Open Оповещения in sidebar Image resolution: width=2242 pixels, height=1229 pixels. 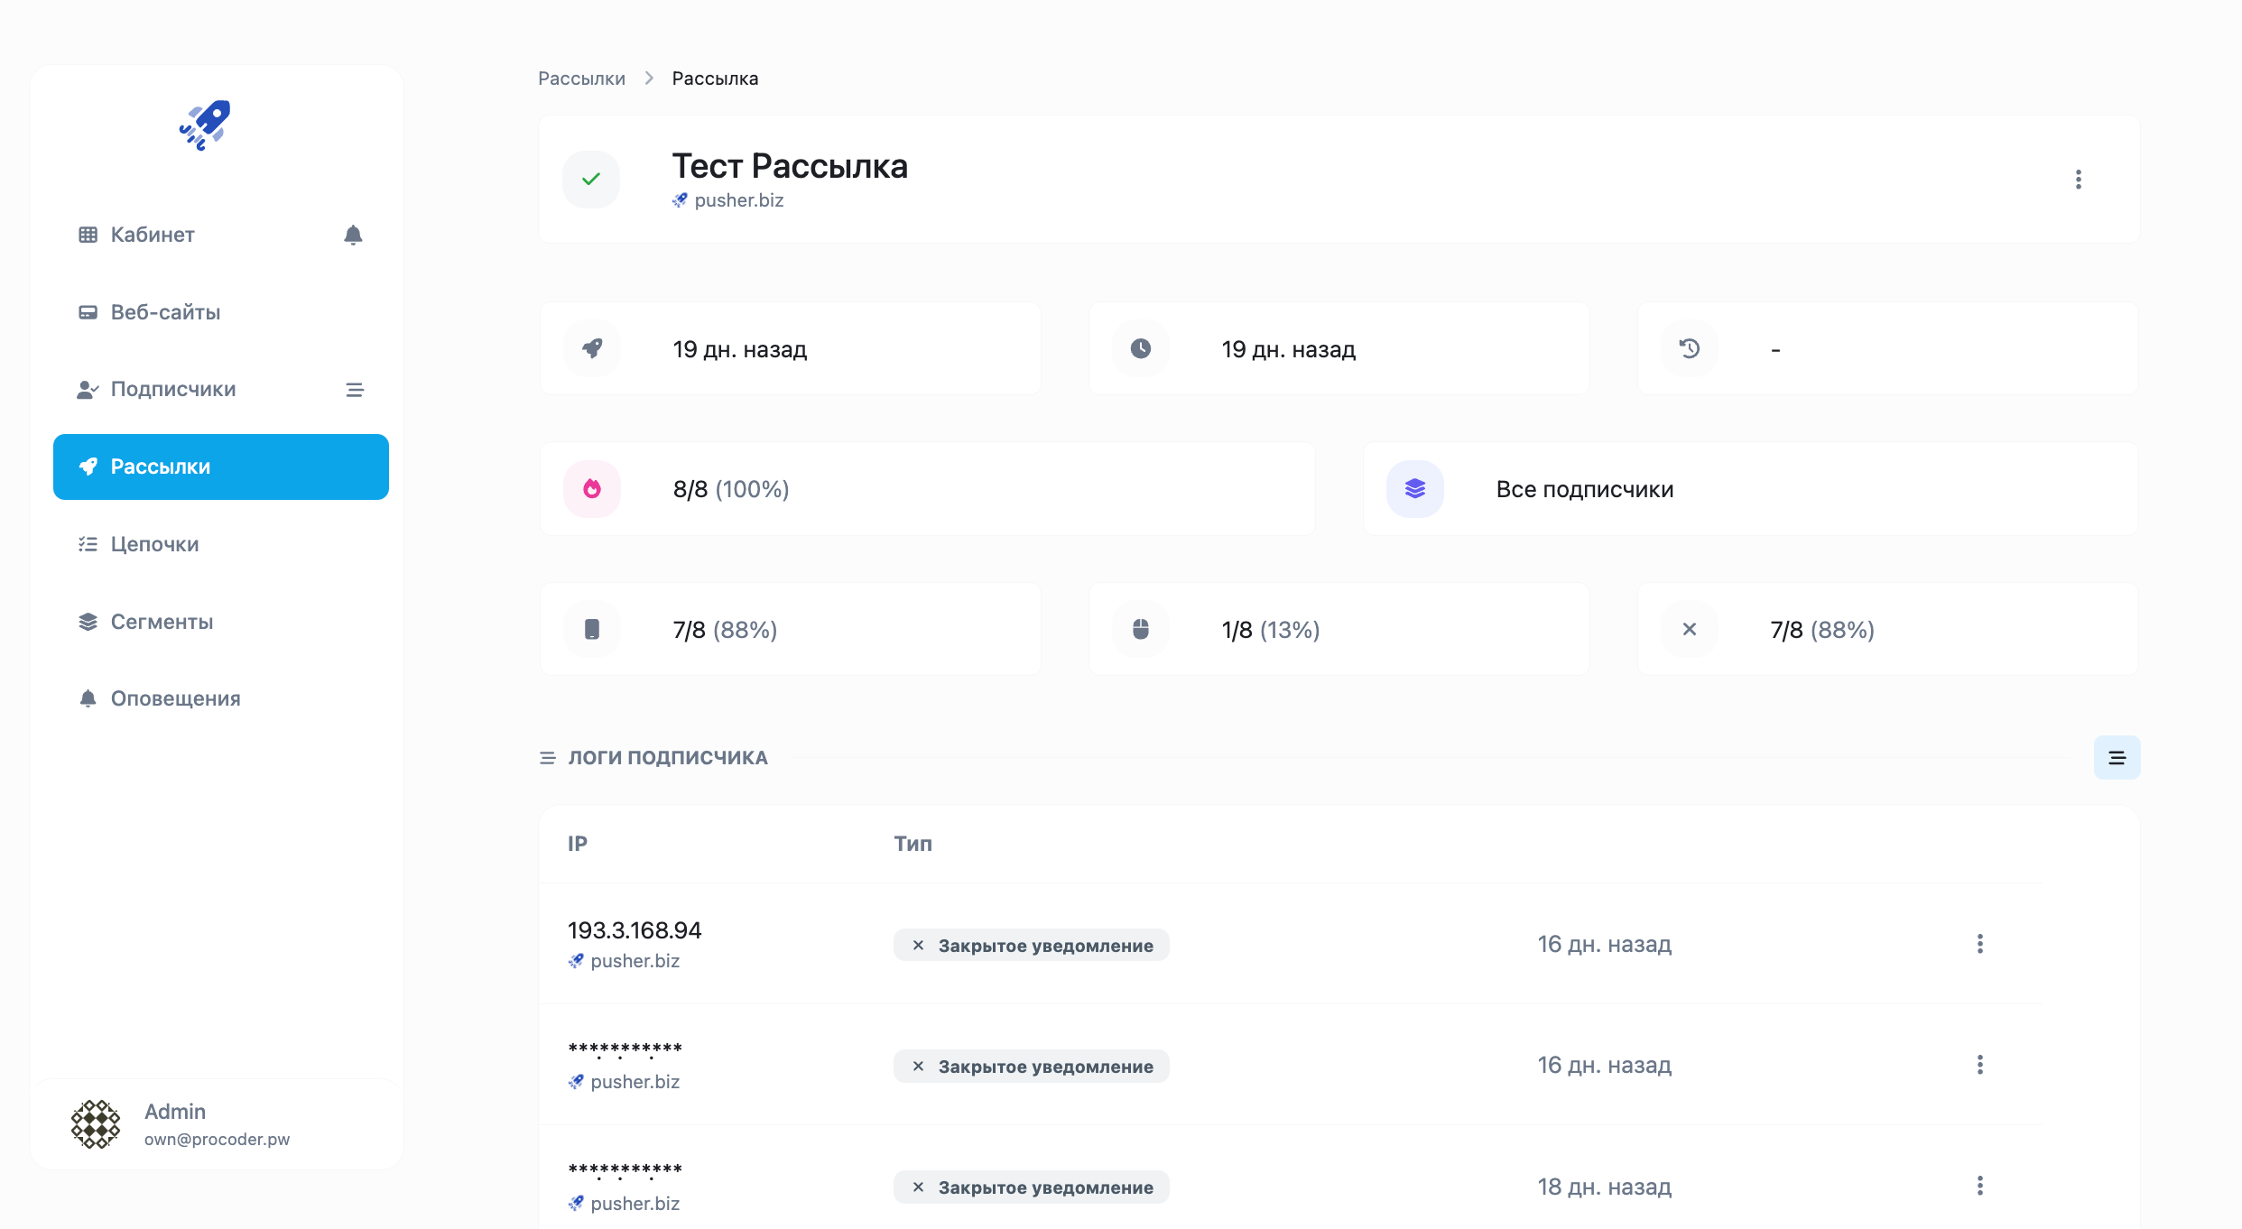tap(175, 698)
